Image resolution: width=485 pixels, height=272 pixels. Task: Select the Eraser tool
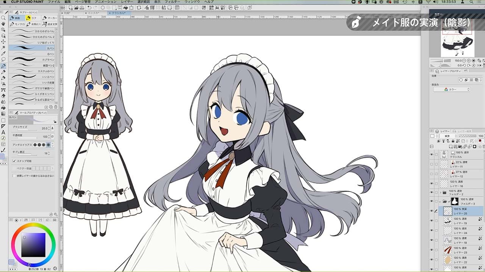click(3, 96)
